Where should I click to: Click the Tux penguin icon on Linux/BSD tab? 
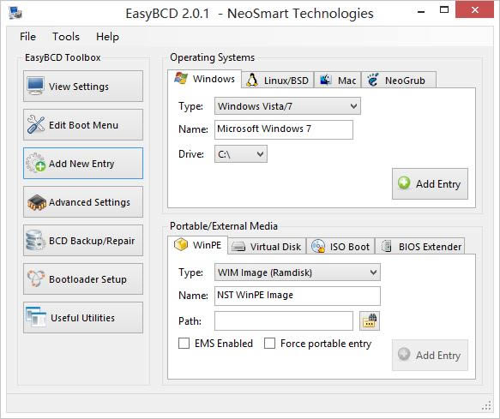(252, 80)
